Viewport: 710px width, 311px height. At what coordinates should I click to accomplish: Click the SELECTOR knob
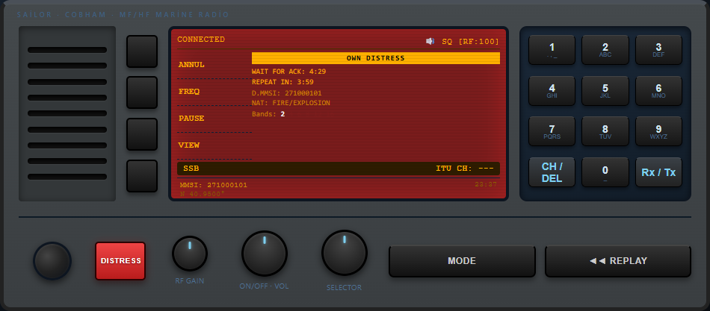click(x=344, y=253)
